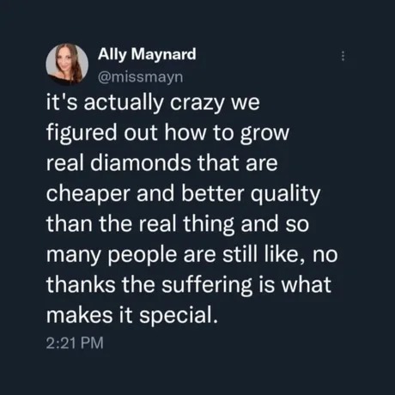
Task: Open the three-dot more options menu
Action: pos(343,56)
